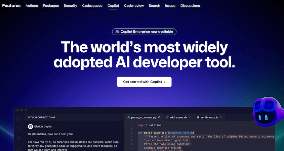Open the Discussions nav link
This screenshot has width=284, height=151.
[190, 6]
